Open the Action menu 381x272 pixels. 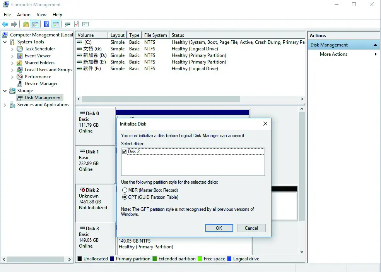point(24,15)
